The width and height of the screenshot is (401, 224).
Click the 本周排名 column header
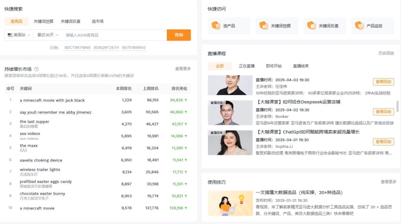click(x=124, y=88)
